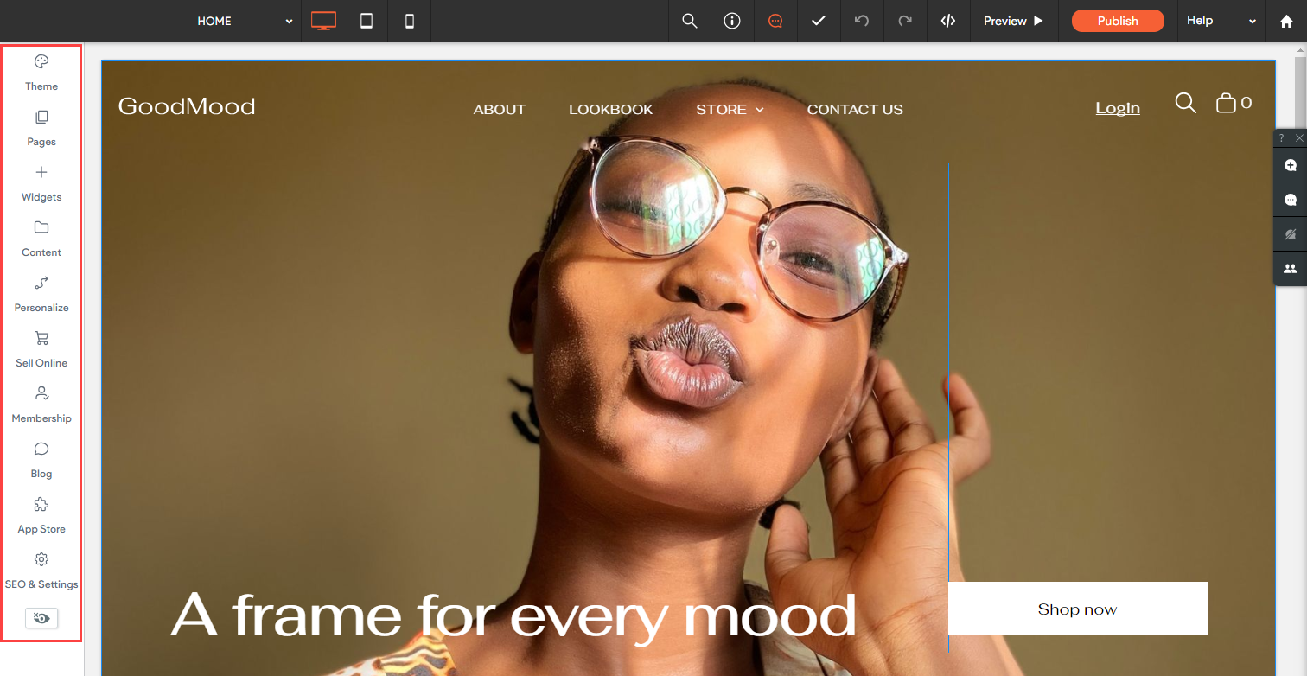Switch to mobile view
Screen dimensions: 1307x676
410,21
